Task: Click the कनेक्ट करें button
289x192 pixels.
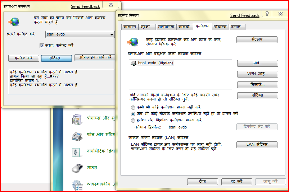Action: [x=24, y=58]
